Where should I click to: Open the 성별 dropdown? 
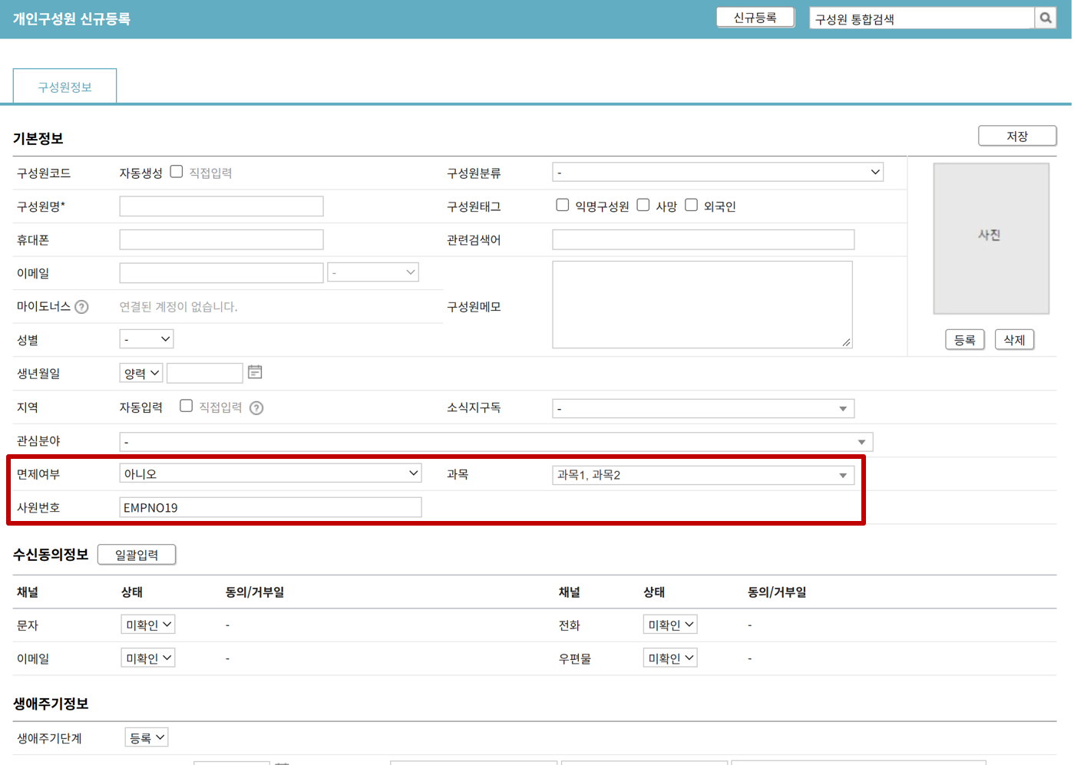(x=147, y=339)
